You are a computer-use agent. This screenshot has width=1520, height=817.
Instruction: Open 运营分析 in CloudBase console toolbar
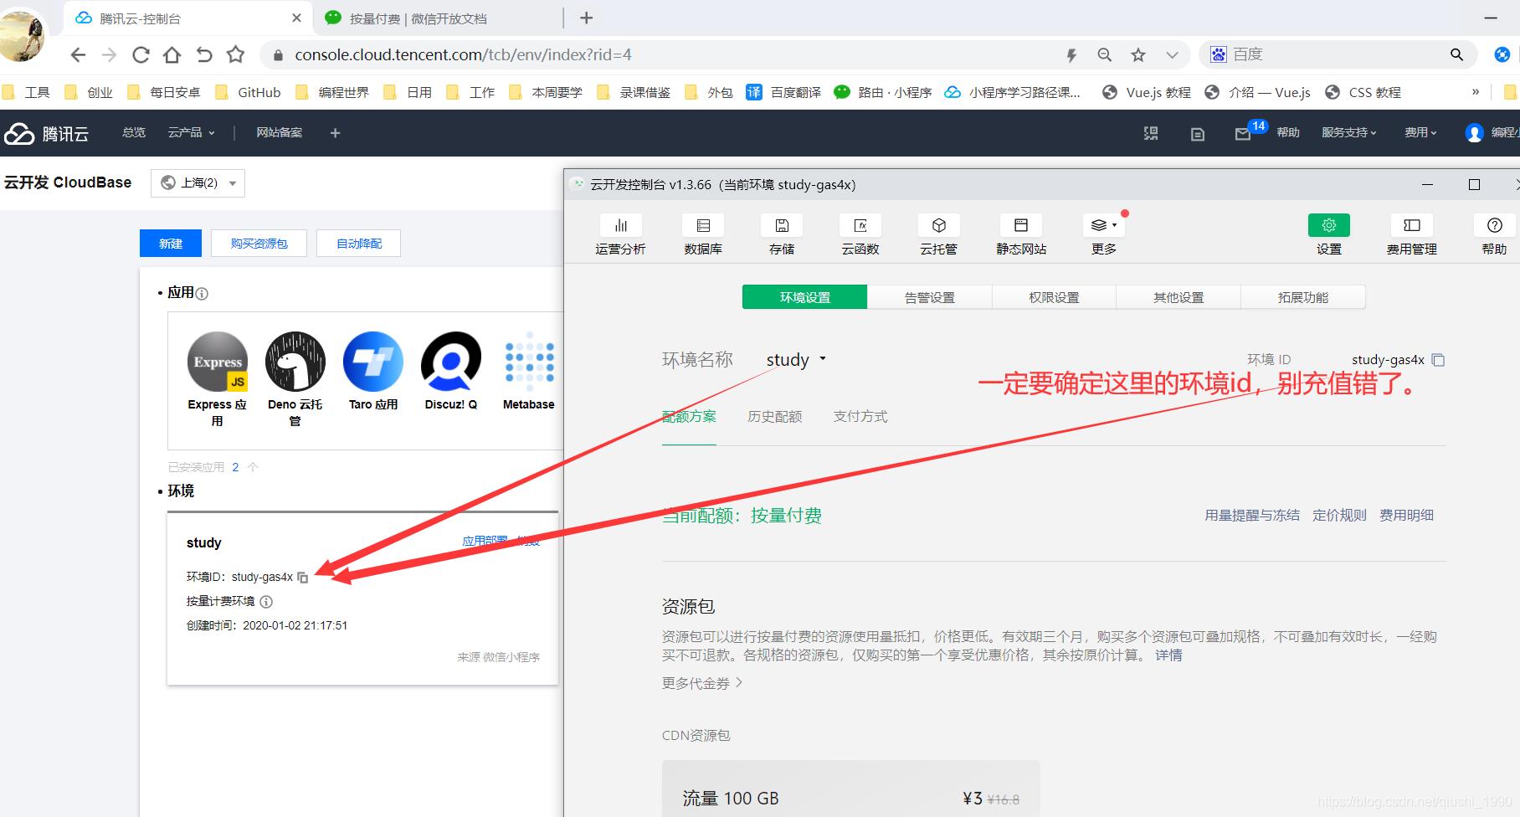620,234
